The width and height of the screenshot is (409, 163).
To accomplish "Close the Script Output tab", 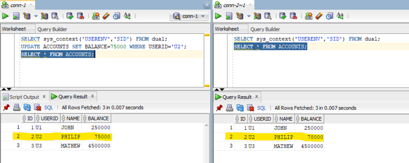I will click(44, 96).
